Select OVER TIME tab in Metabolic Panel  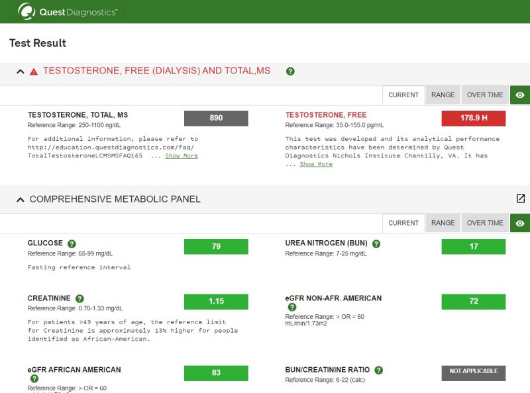click(485, 223)
